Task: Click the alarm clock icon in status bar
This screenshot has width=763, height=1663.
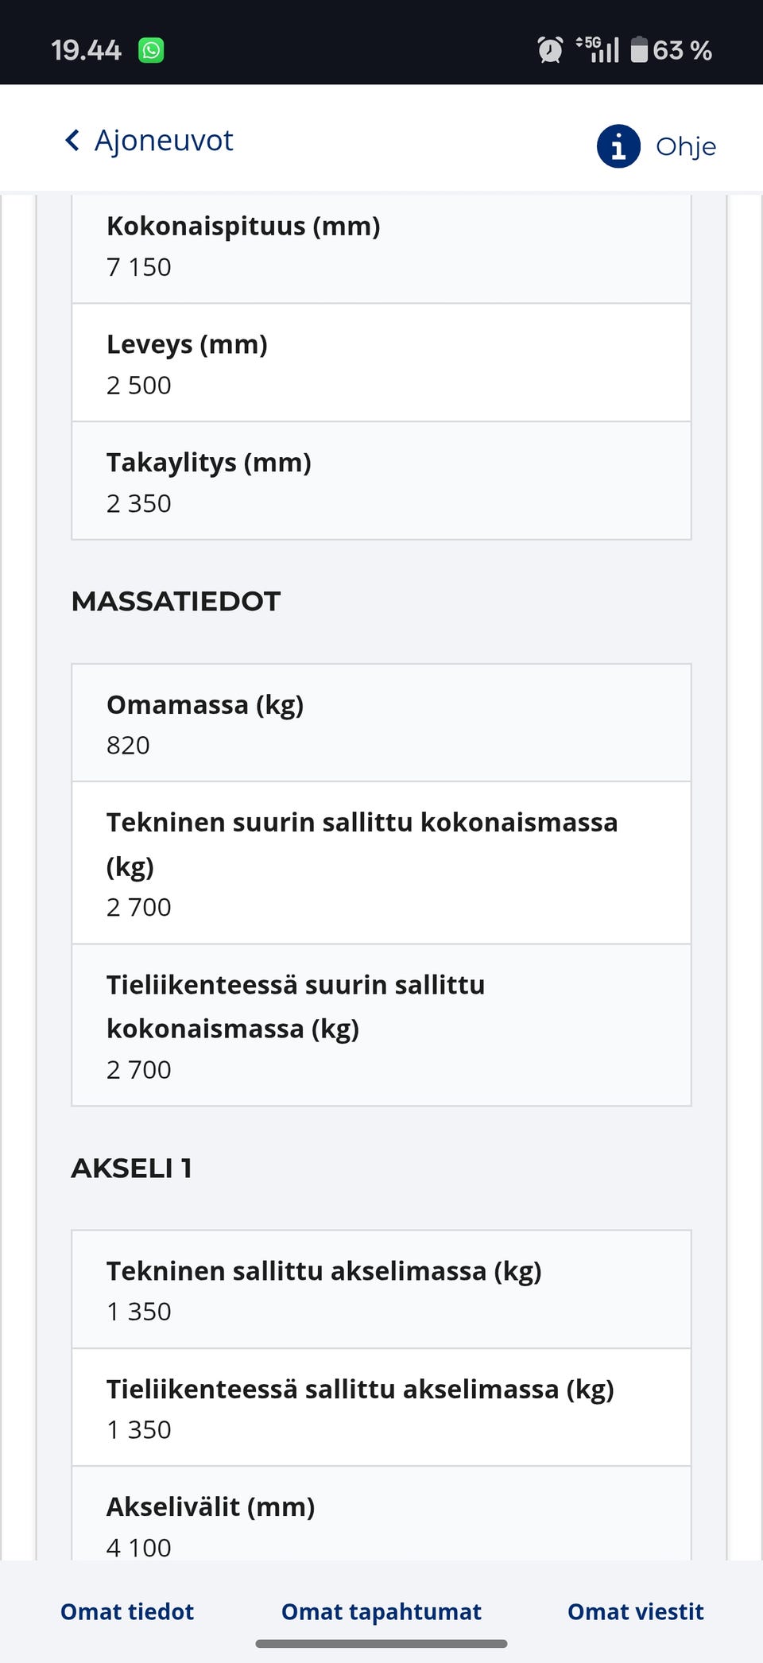Action: pos(550,49)
